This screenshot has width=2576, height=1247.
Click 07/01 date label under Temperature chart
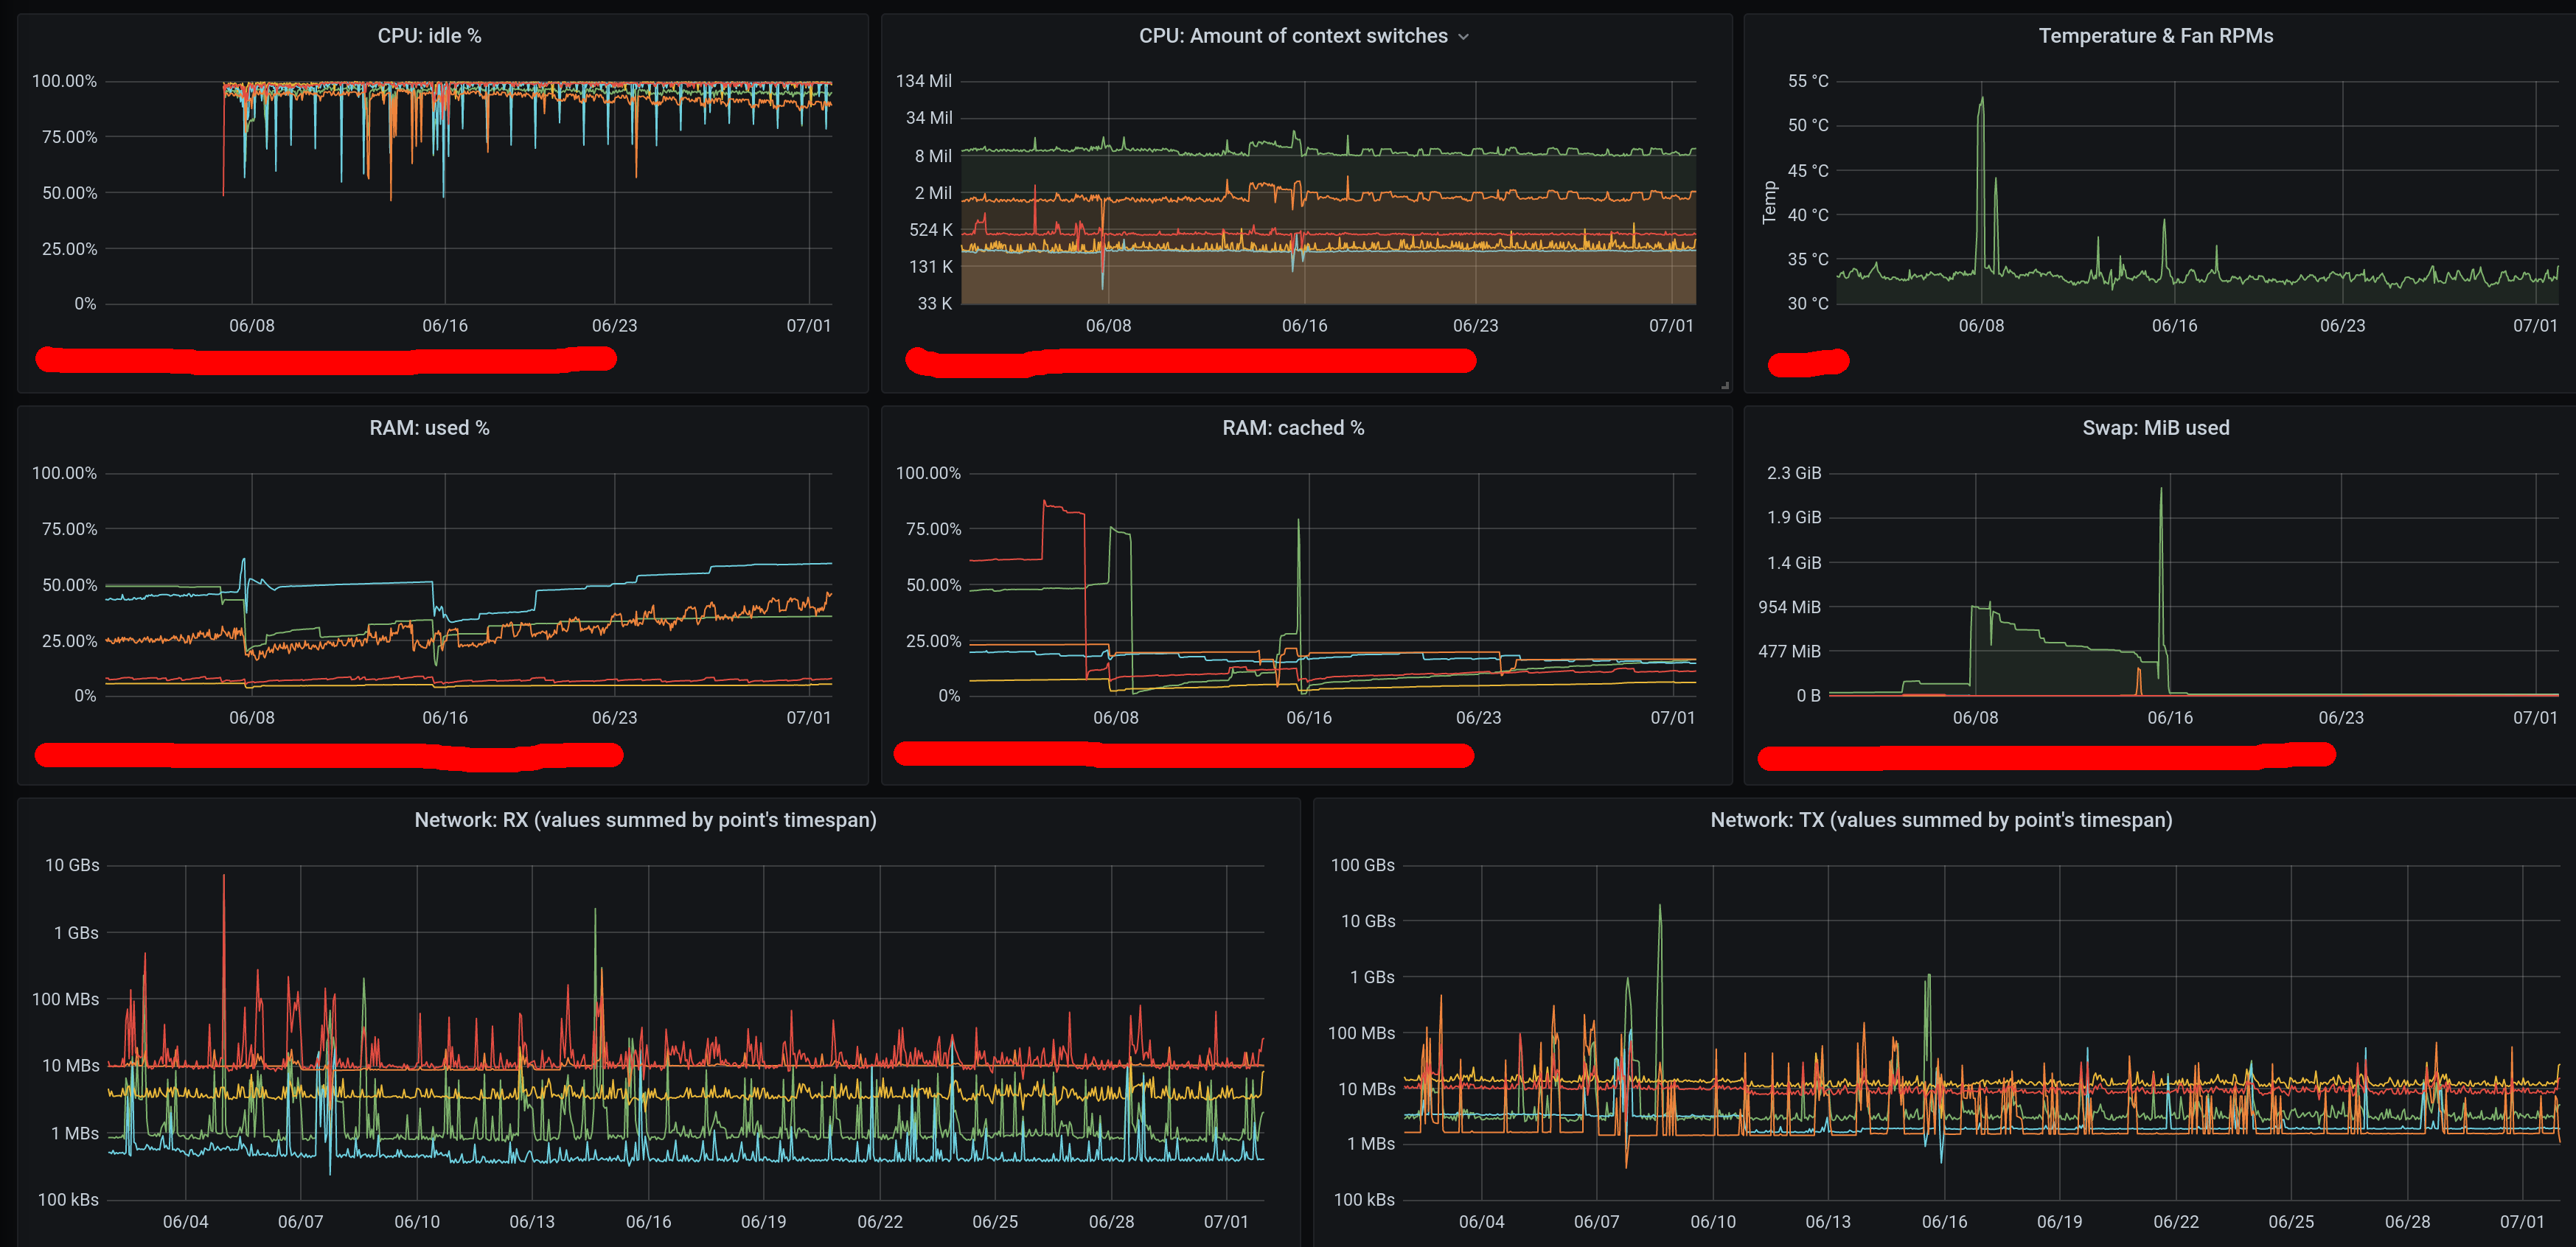[x=2535, y=326]
